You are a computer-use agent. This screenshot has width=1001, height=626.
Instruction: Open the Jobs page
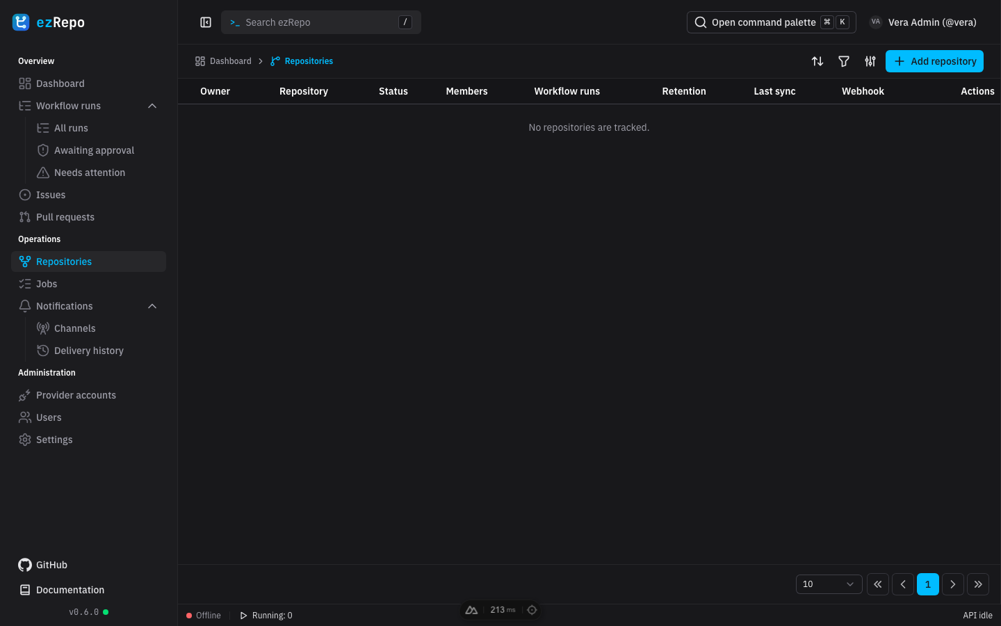tap(88, 284)
